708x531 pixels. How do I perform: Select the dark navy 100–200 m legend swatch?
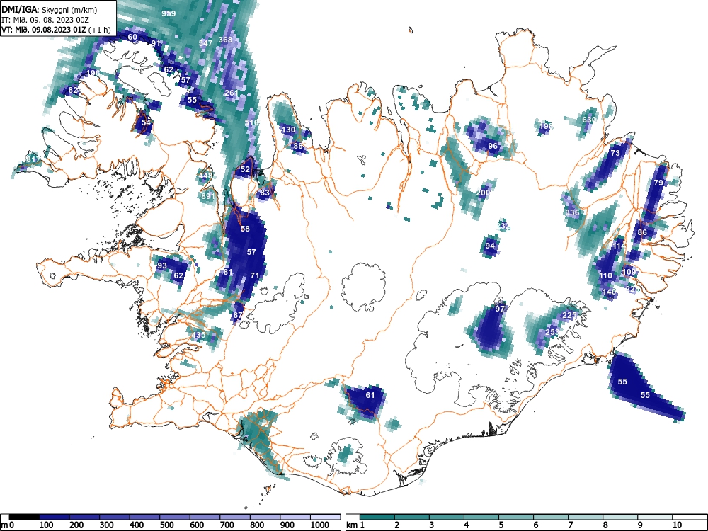coord(55,517)
